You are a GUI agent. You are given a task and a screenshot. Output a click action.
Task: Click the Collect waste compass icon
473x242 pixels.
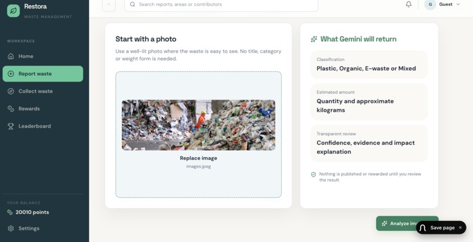pyautogui.click(x=11, y=91)
